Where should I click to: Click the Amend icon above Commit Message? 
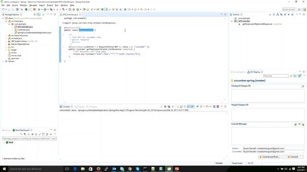coord(295,124)
